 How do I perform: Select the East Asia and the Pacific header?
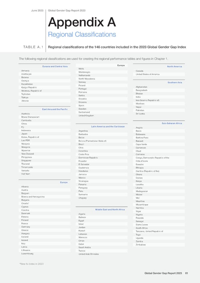pyautogui.click(x=55, y=109)
